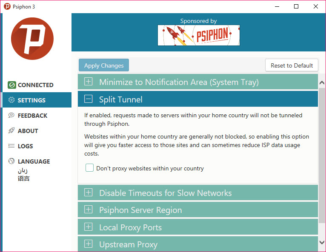This screenshot has width=326, height=252.
Task: Open the Language tab
Action: [37, 161]
